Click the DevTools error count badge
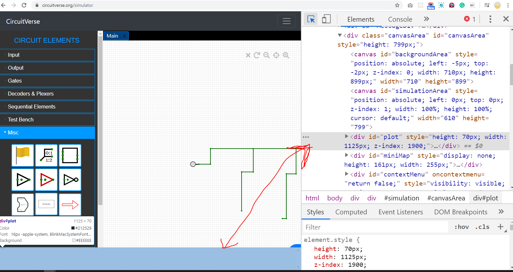Viewport: 513px width, 272px height. [x=470, y=19]
